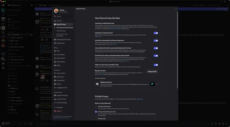Toggle Use data to personalize my Discord experience

156,41
